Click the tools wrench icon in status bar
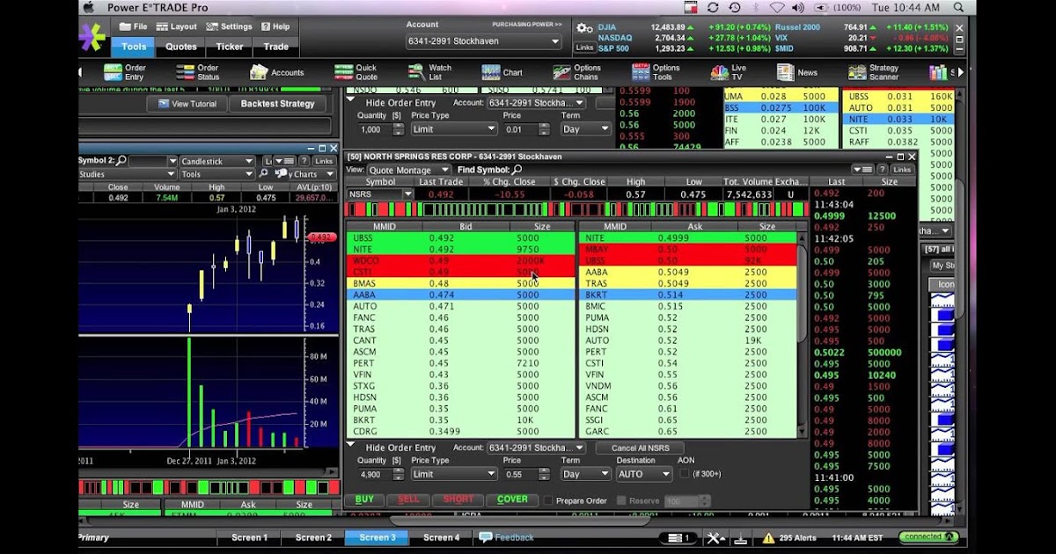The image size is (1056, 554). point(715,538)
